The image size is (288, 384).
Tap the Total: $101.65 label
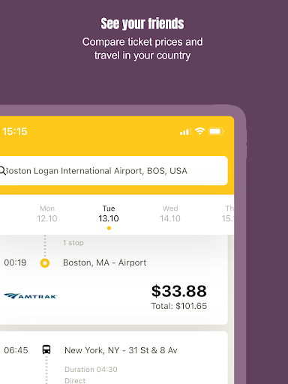tap(179, 306)
